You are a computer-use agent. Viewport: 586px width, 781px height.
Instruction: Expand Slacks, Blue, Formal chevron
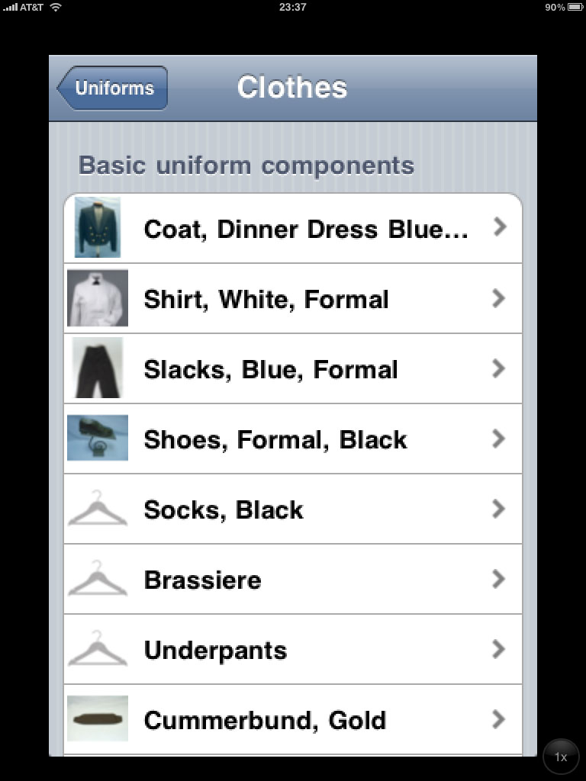coord(500,368)
